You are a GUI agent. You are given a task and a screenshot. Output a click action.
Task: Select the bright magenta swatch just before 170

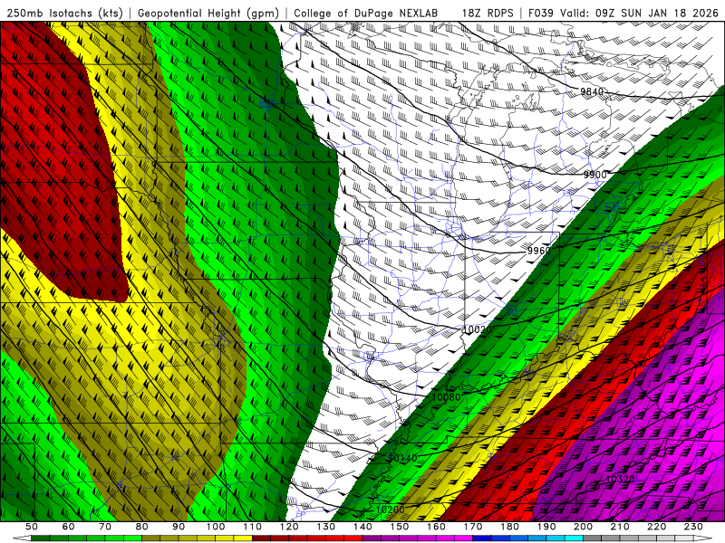click(463, 538)
